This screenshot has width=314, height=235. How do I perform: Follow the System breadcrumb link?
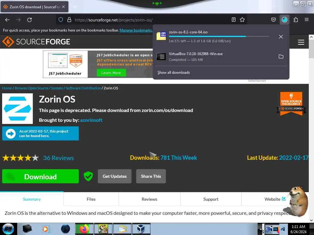(x=57, y=88)
